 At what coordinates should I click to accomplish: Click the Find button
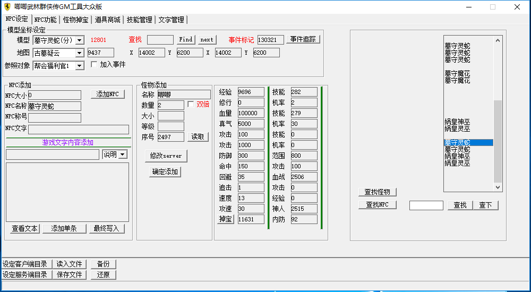[x=186, y=40]
